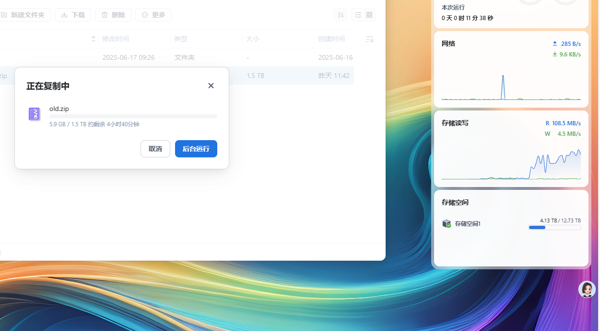Select the 文件夹 row dated 2025-06-17 09:26

click(x=176, y=57)
